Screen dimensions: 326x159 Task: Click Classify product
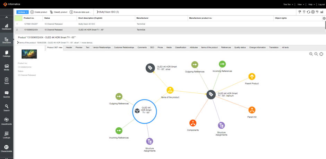click(59, 12)
